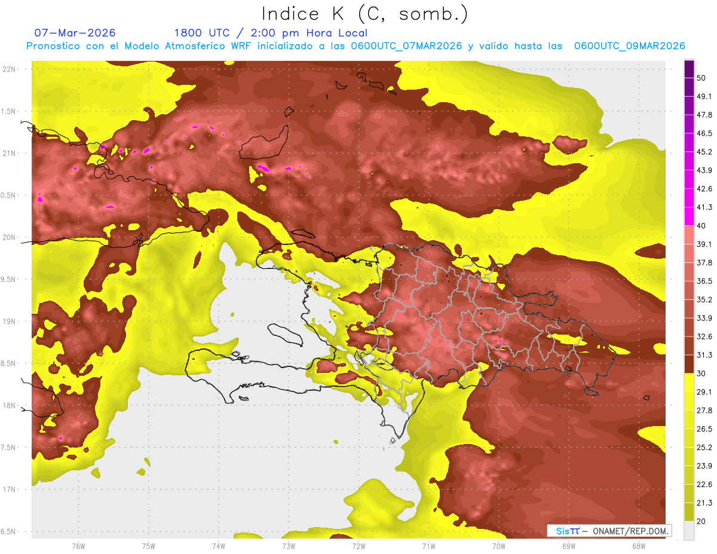Click the "1800 UTC / 2:00 pm Hora Local" time label
Viewport: 717px width, 554px height.
point(271,33)
